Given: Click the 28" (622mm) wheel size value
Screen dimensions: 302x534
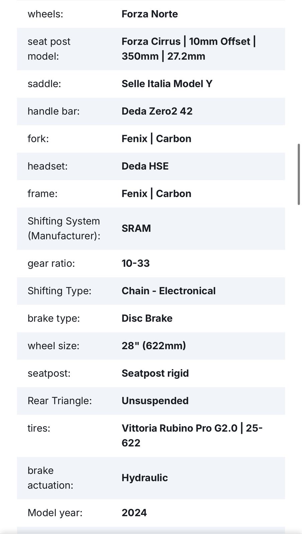Looking at the screenshot, I should 153,346.
